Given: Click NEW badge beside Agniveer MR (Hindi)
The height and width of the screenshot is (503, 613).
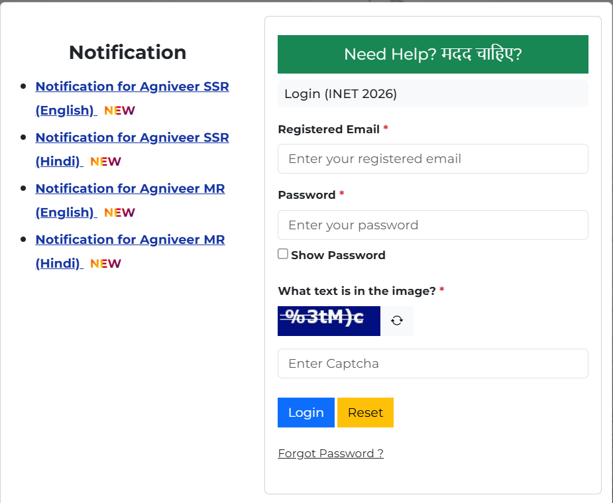Looking at the screenshot, I should [x=105, y=263].
